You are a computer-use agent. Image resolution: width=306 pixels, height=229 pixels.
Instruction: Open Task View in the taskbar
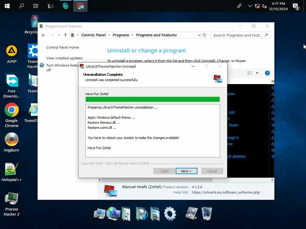point(36,6)
